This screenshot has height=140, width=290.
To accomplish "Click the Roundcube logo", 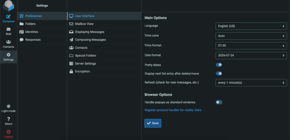I will coord(8,6).
